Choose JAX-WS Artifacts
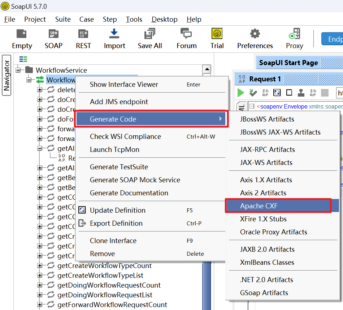Image resolution: width=343 pixels, height=310 pixels. [283, 162]
